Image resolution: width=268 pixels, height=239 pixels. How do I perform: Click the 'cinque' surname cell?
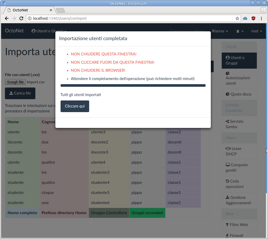point(64,193)
